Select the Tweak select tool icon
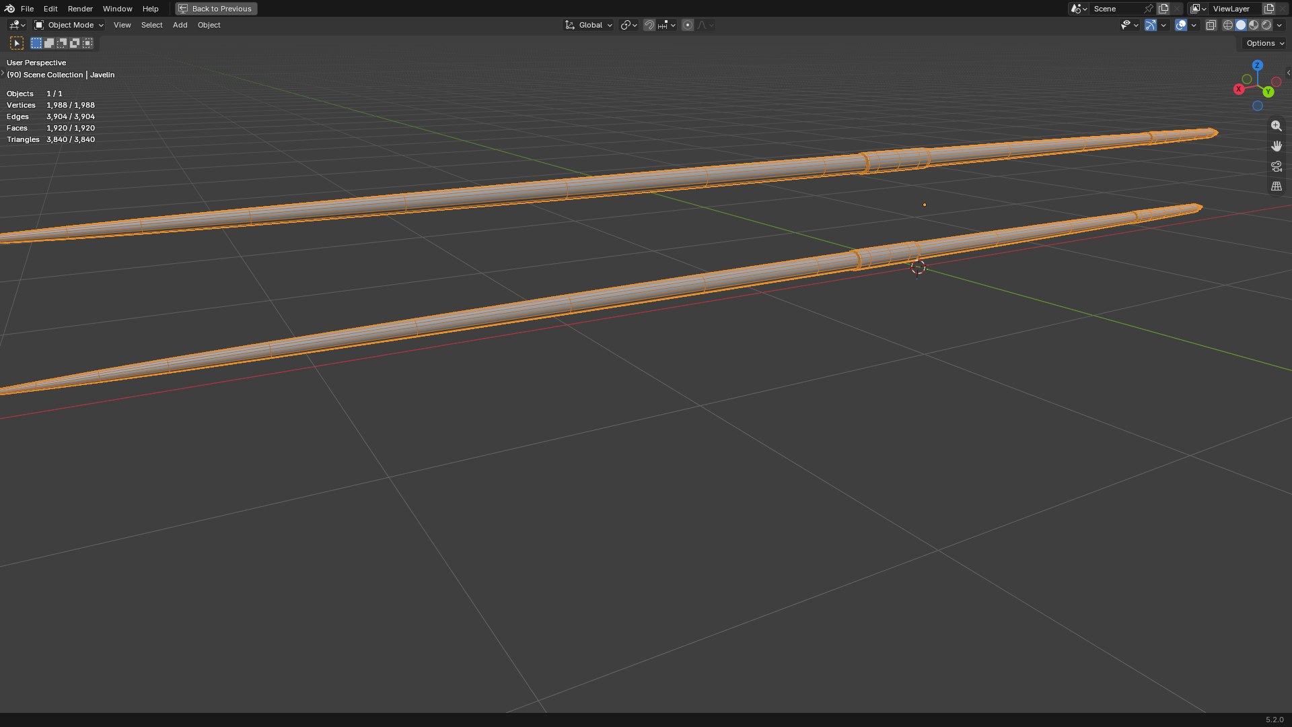 click(17, 43)
